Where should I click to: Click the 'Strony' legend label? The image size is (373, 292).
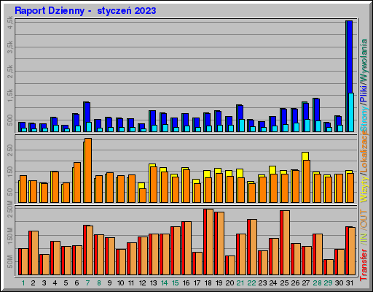point(364,119)
